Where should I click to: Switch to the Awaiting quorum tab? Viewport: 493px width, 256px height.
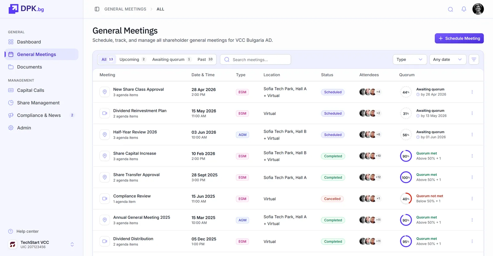172,59
